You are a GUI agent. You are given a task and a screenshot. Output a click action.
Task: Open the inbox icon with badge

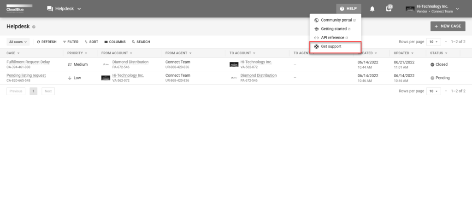[x=389, y=9]
